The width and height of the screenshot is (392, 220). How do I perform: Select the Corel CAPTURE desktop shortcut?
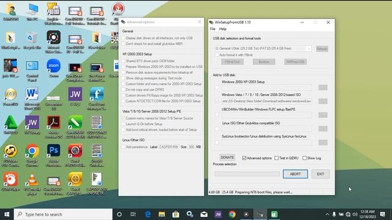point(75,183)
